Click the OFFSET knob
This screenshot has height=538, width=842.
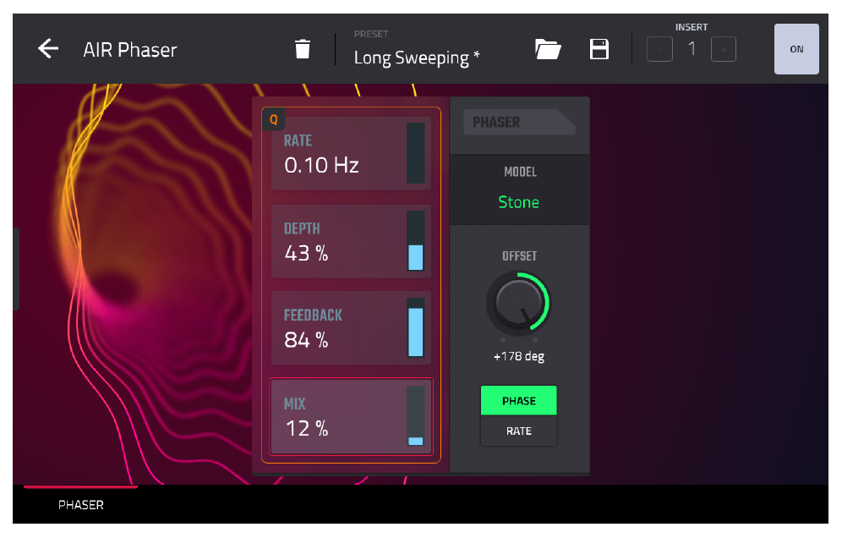(518, 303)
